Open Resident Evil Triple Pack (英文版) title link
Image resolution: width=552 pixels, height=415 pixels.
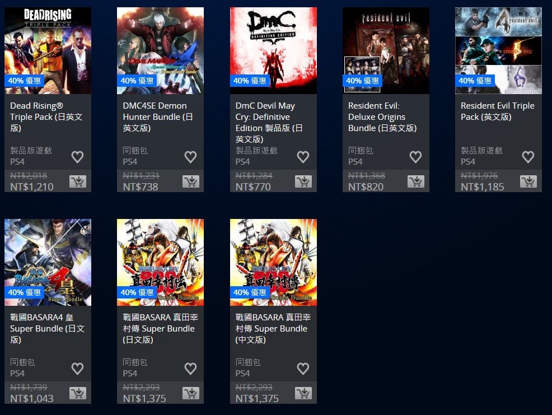point(498,111)
